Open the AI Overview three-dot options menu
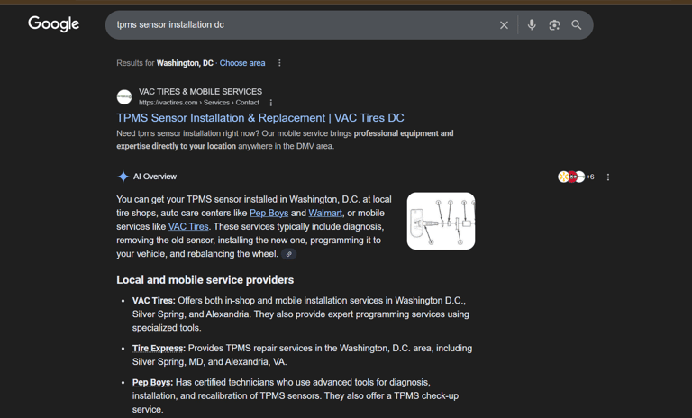Viewport: 692px width, 418px height. 608,177
